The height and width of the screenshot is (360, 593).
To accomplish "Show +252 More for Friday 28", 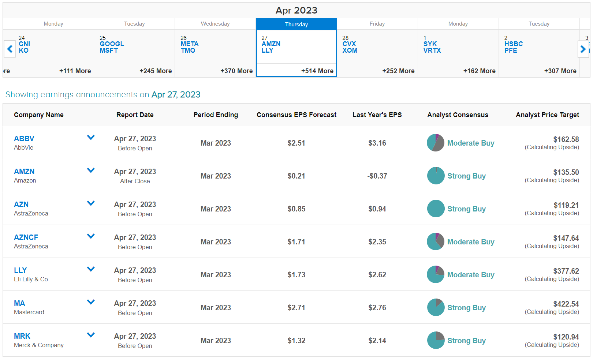I will coord(398,71).
